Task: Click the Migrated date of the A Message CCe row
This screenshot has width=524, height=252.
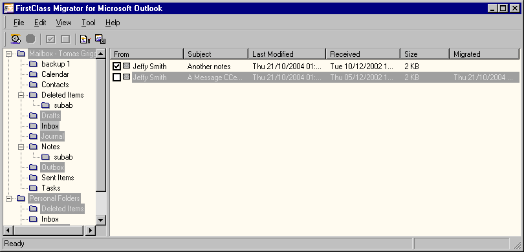Action: (x=483, y=78)
